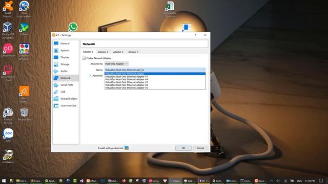328x184 pixels.
Task: Select the Genymotion Shell desktop icon
Action: pyautogui.click(x=8, y=74)
